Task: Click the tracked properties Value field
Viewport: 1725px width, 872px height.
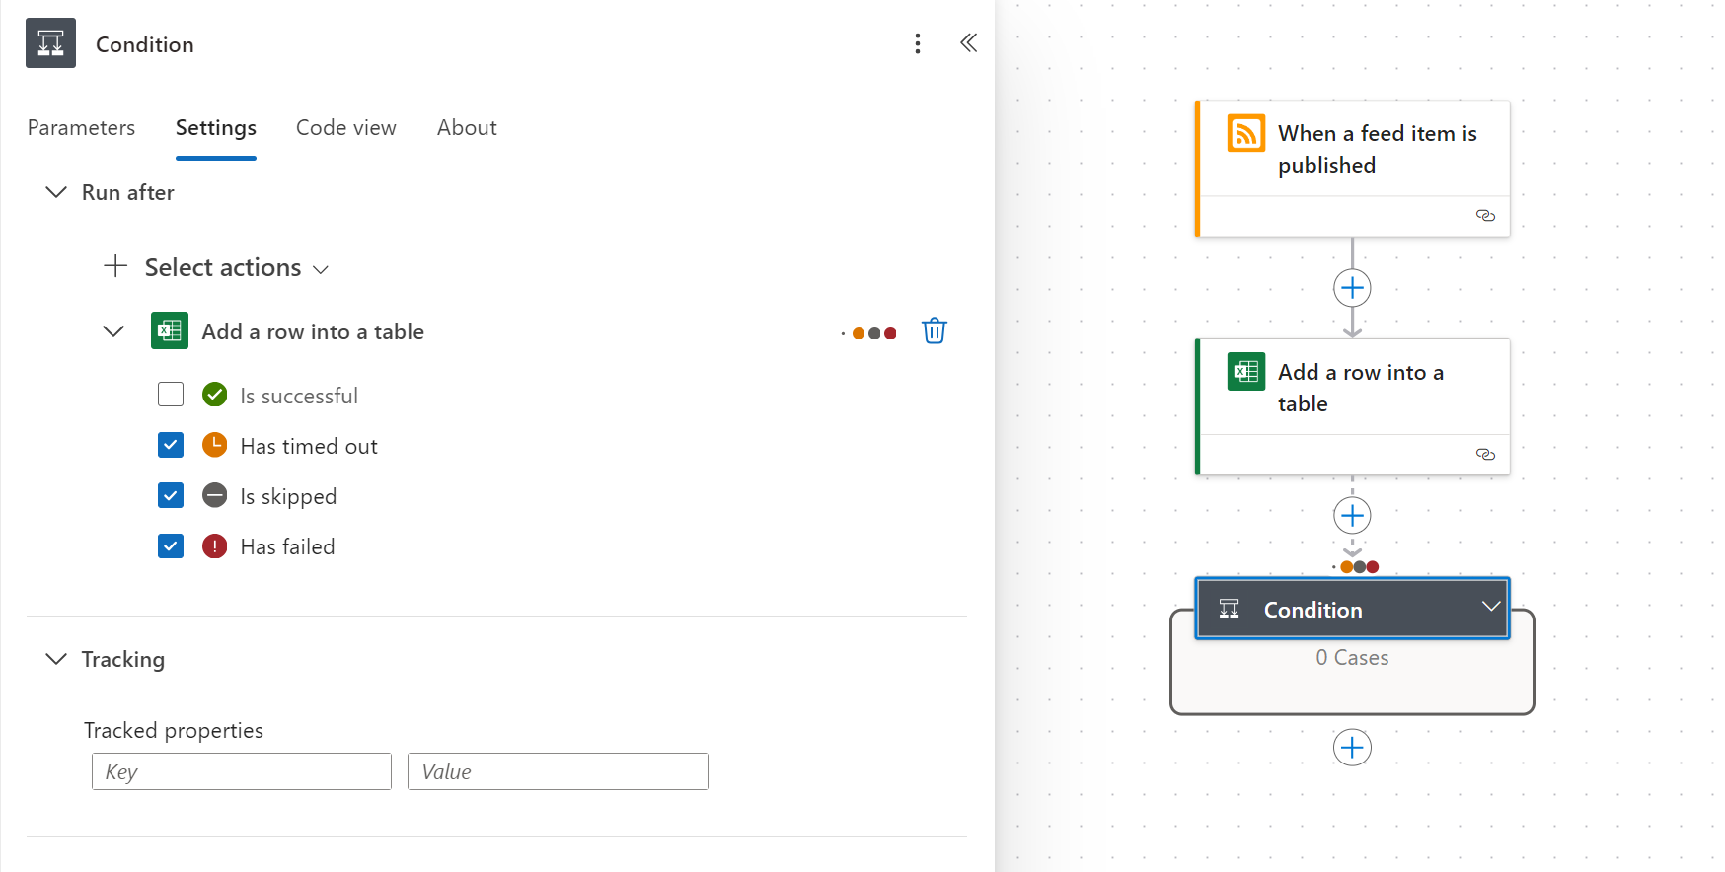Action: [558, 771]
